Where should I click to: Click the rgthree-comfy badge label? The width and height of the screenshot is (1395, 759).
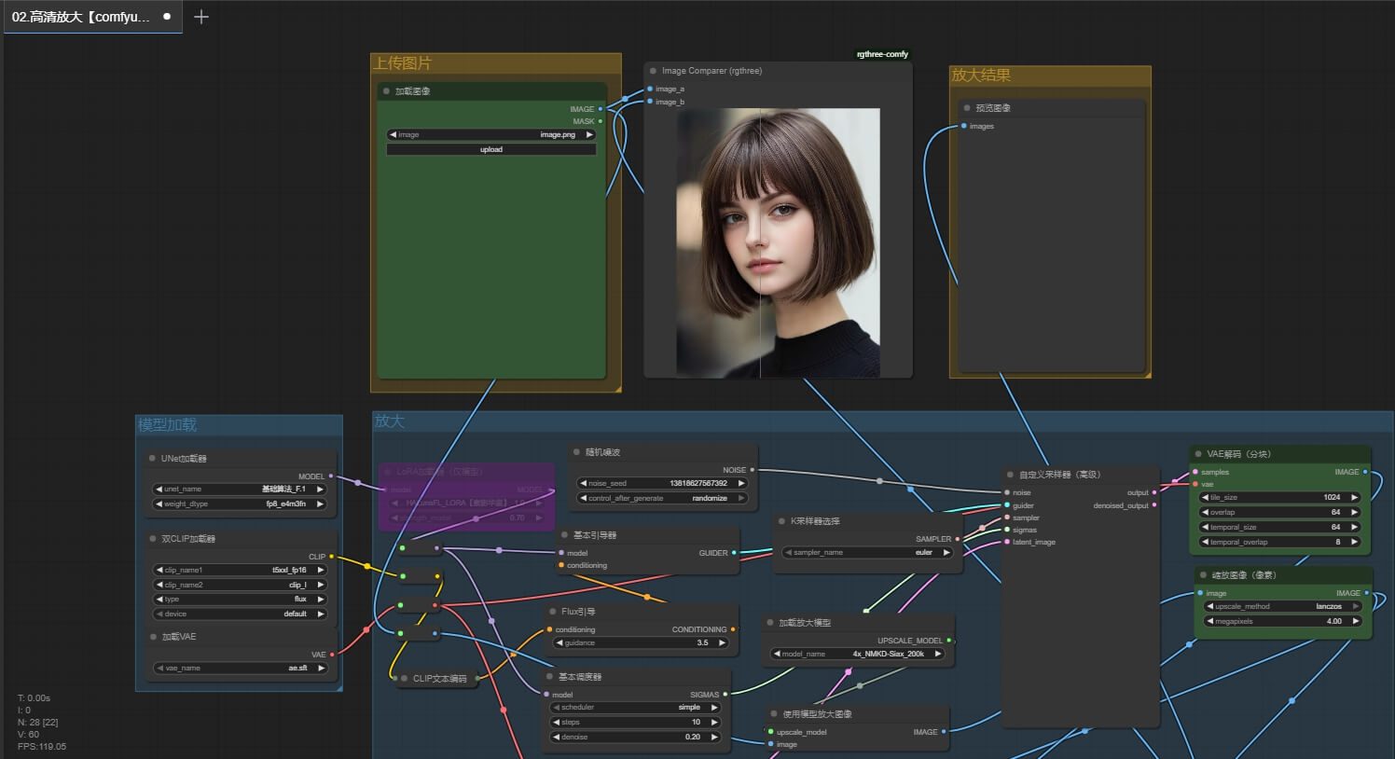[882, 54]
